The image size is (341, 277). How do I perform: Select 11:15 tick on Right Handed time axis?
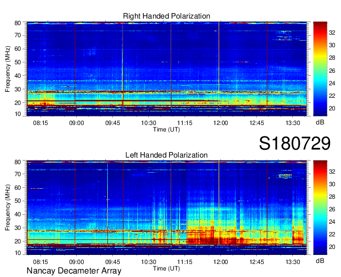pyautogui.click(x=185, y=123)
